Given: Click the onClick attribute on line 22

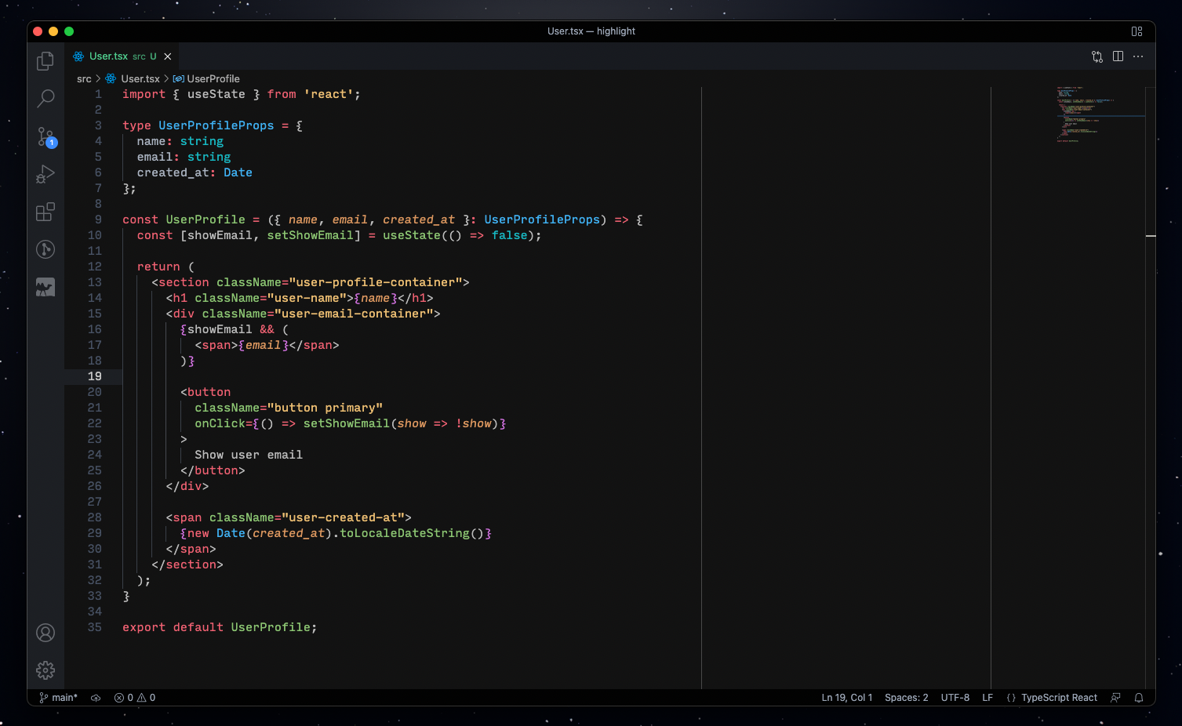Looking at the screenshot, I should (220, 423).
